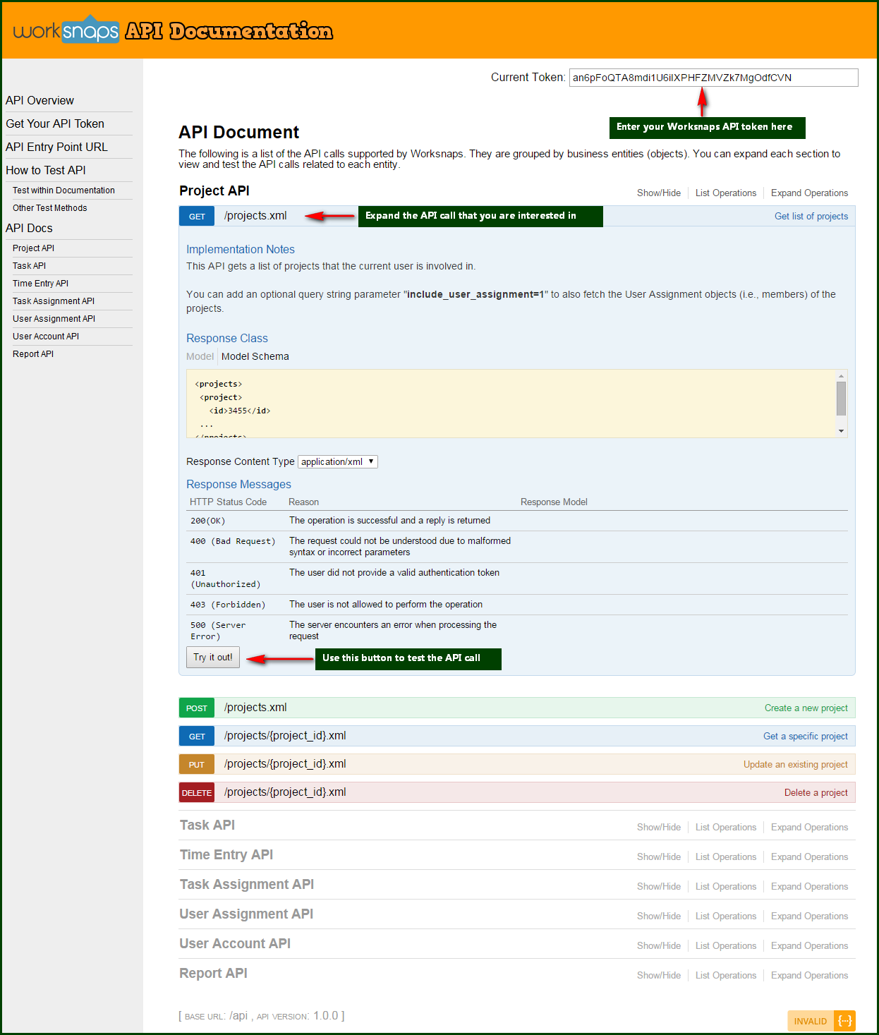Go to Task API in sidebar
Viewport: 879px width, 1035px height.
pos(29,266)
